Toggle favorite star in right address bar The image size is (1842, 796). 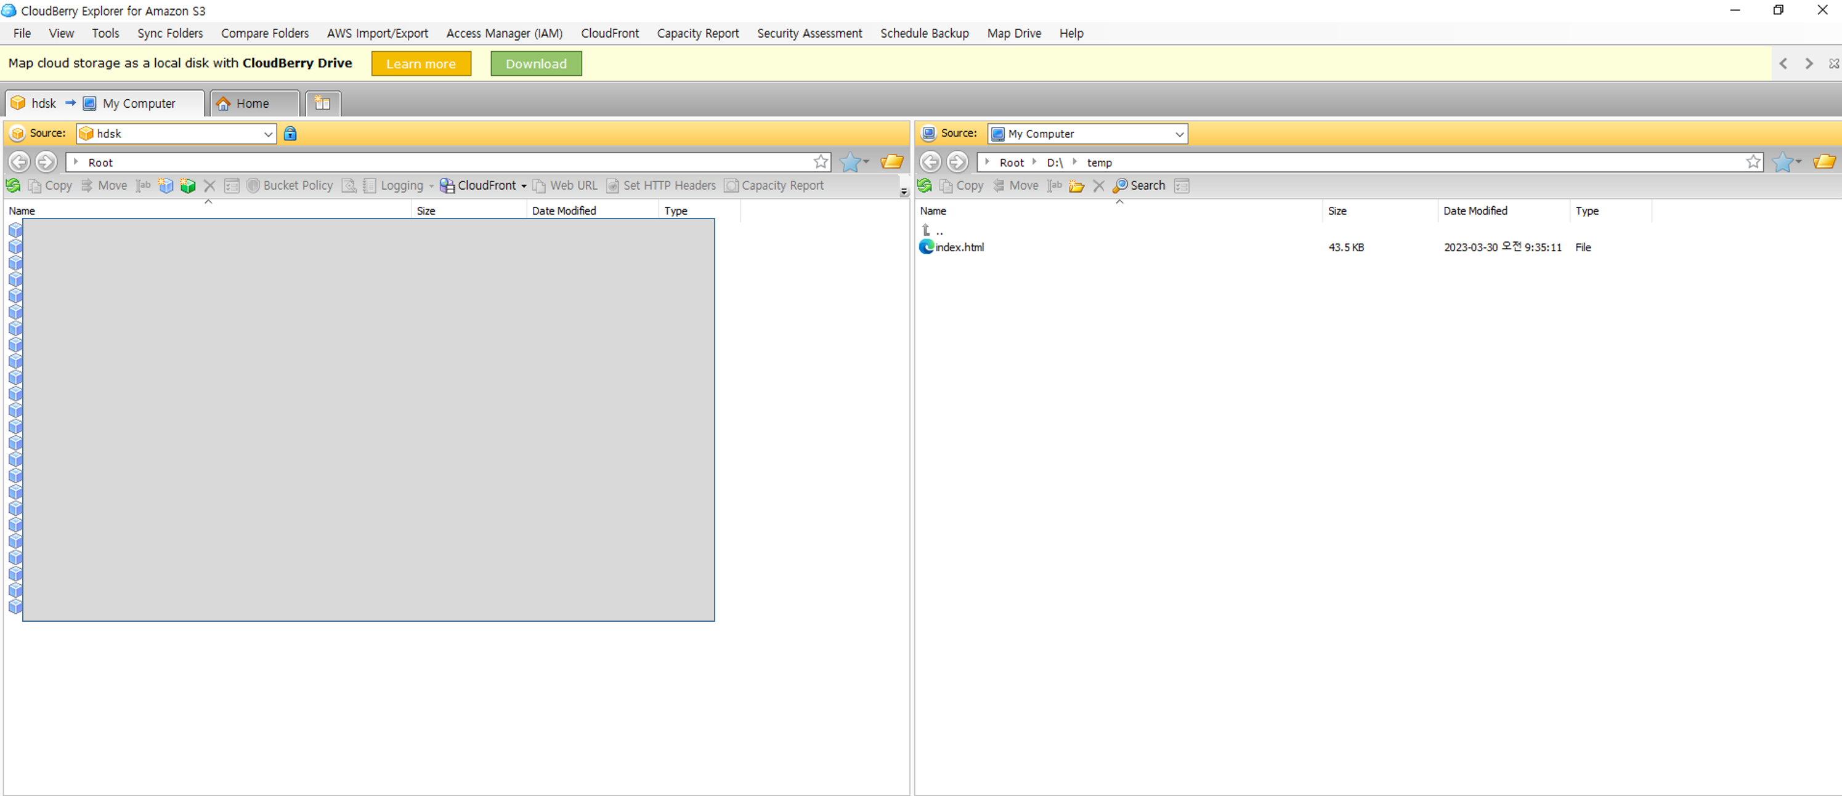tap(1753, 162)
